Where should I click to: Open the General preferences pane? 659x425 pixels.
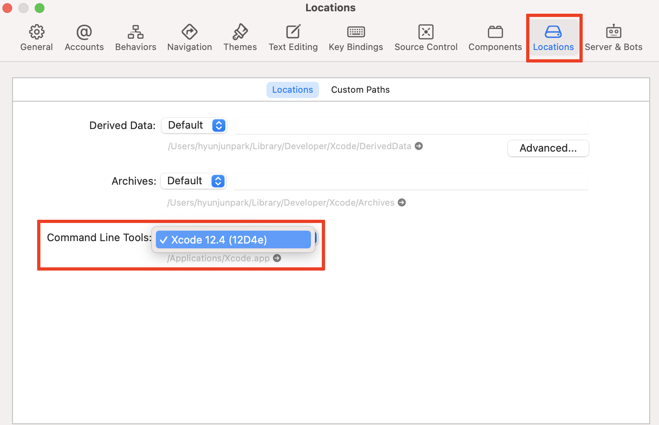pyautogui.click(x=36, y=38)
